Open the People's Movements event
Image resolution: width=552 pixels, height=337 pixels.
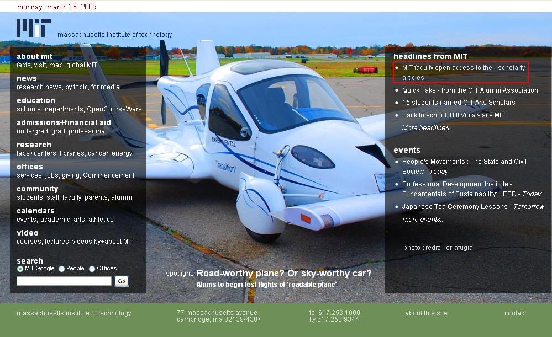[464, 167]
